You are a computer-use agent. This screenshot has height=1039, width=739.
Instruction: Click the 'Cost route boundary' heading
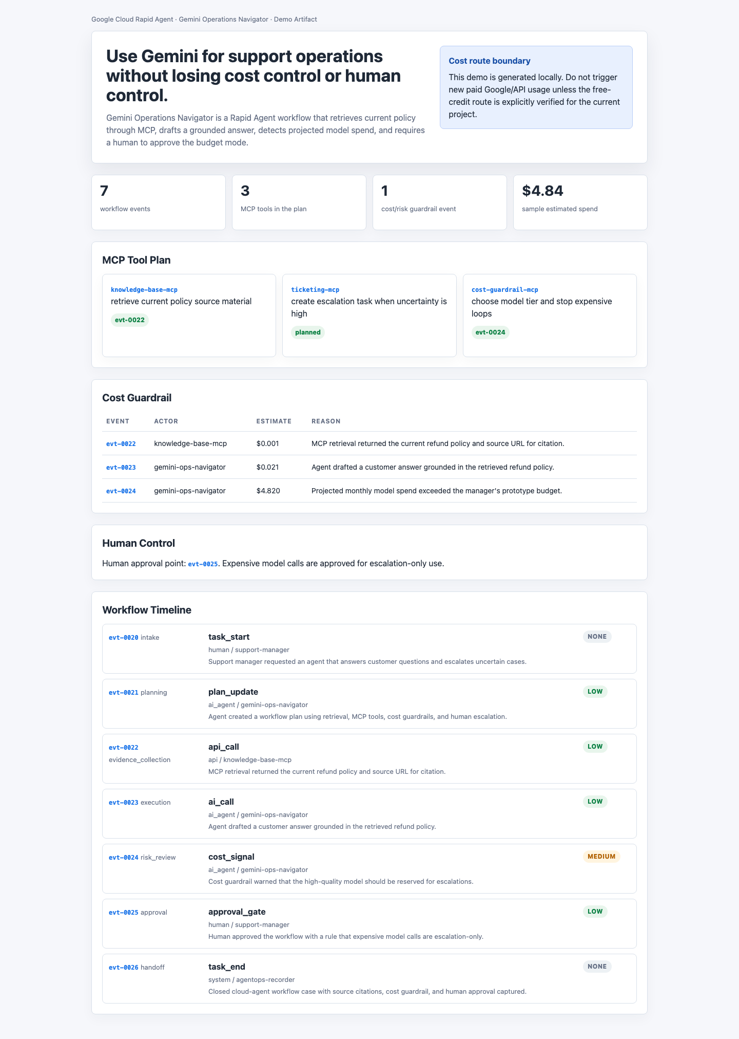[490, 61]
